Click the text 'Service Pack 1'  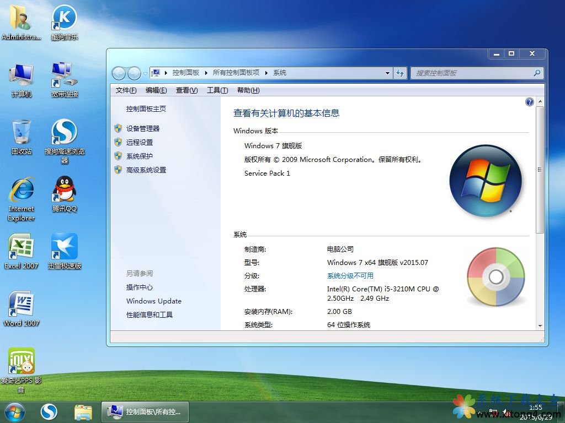(267, 173)
